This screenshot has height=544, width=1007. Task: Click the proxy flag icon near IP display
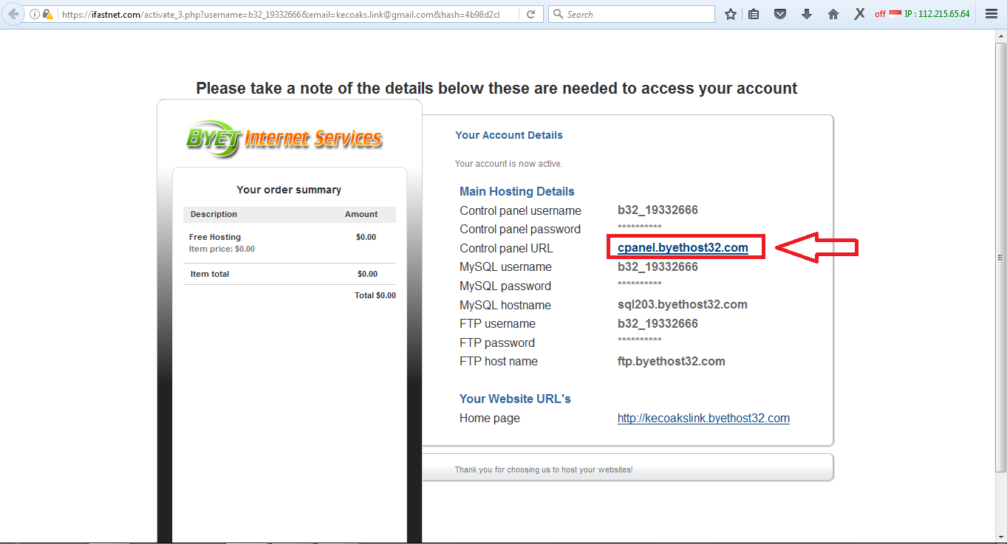click(895, 13)
